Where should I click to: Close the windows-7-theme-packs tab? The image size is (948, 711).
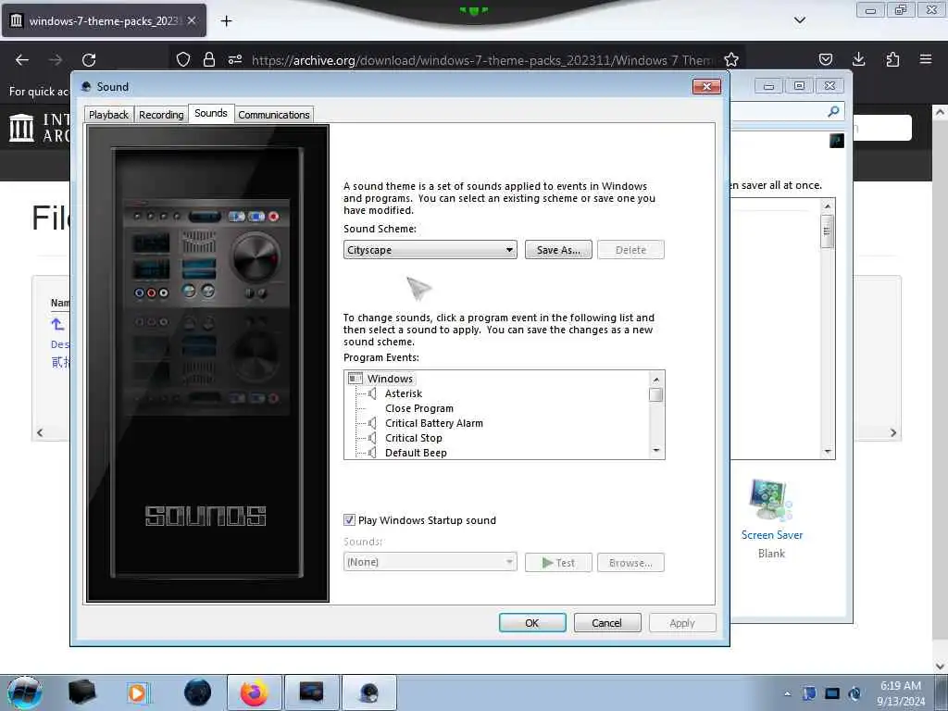point(192,20)
